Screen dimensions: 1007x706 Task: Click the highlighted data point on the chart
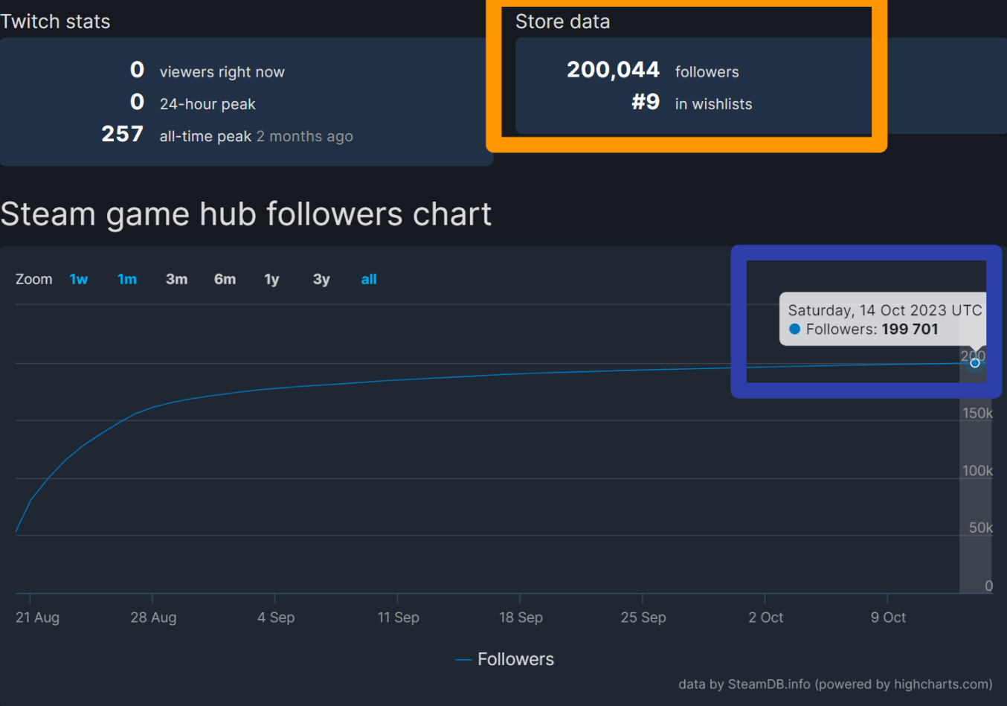[974, 363]
